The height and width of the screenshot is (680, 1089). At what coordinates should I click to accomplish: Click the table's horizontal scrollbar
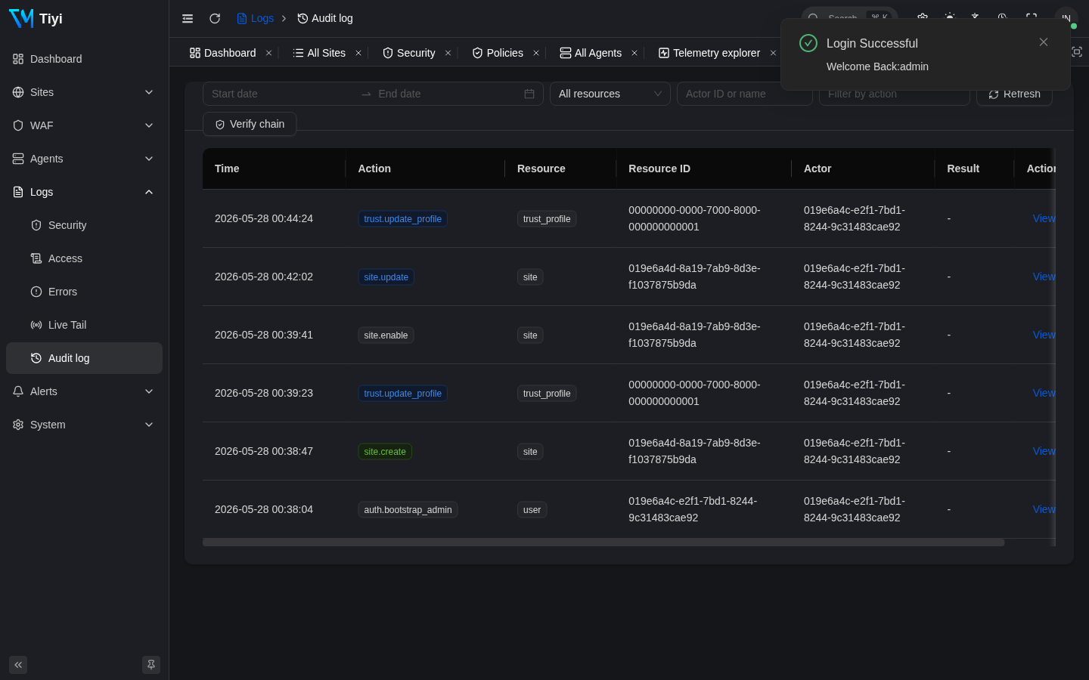[603, 542]
